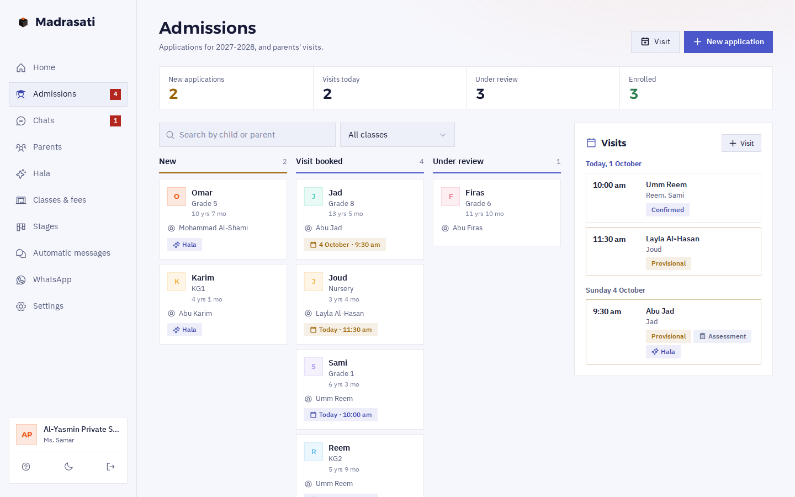Image resolution: width=795 pixels, height=497 pixels.
Task: Open the All classes dropdown
Action: coord(397,135)
